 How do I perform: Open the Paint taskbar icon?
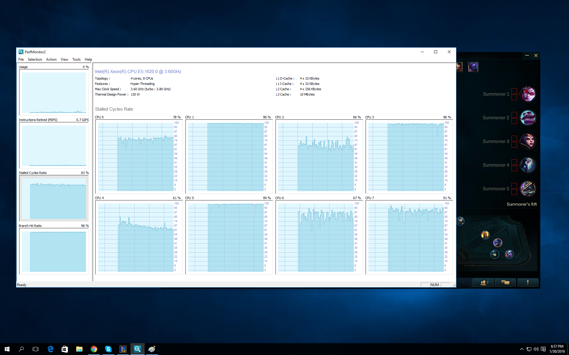tap(152, 349)
